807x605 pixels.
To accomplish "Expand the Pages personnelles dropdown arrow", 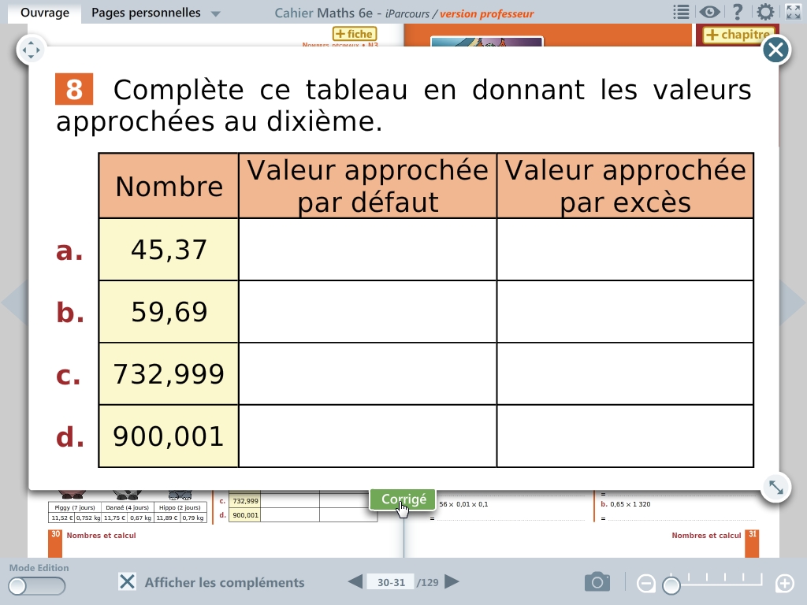I will point(216,14).
